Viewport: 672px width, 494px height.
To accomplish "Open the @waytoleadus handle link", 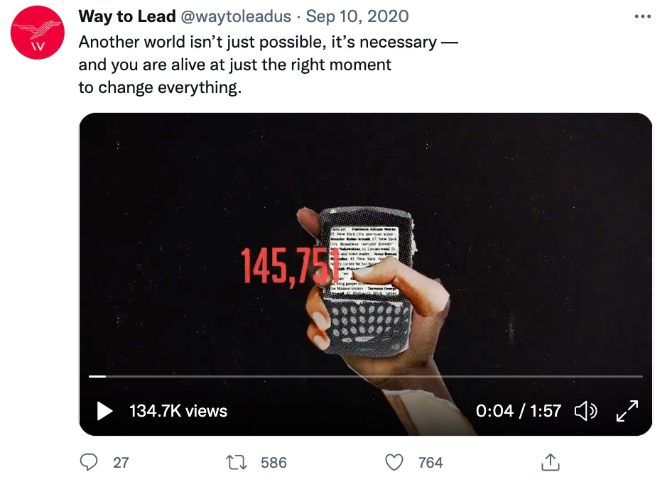I will point(238,16).
